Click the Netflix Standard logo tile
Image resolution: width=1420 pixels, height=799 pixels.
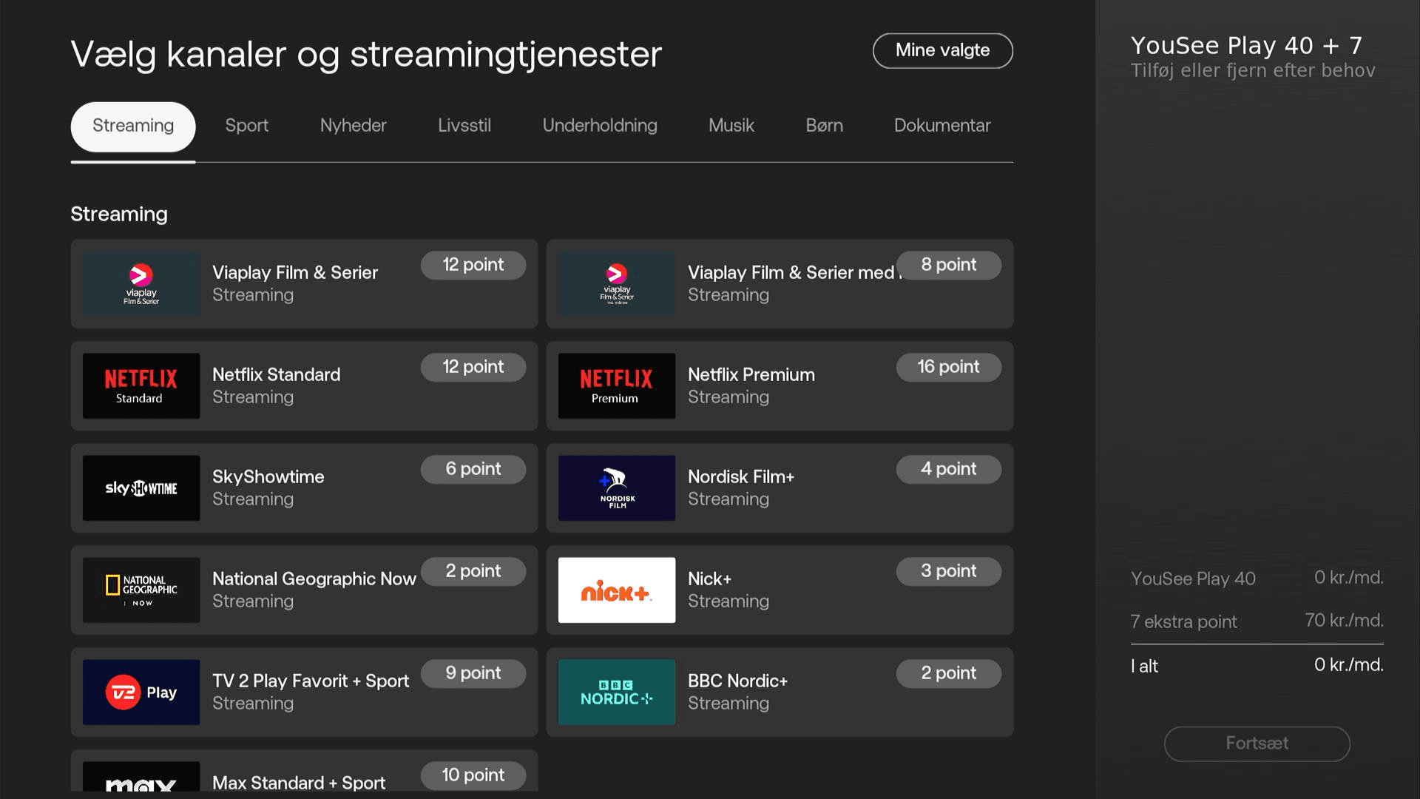[141, 385]
